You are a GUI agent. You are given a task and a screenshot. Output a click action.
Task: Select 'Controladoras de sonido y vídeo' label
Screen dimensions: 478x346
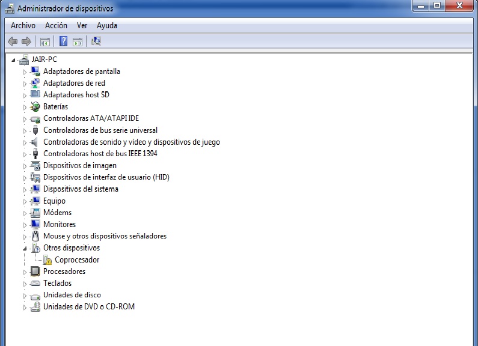pyautogui.click(x=132, y=142)
